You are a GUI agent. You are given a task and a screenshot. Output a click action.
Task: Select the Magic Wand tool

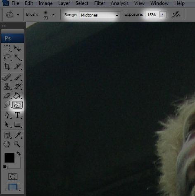17,57
